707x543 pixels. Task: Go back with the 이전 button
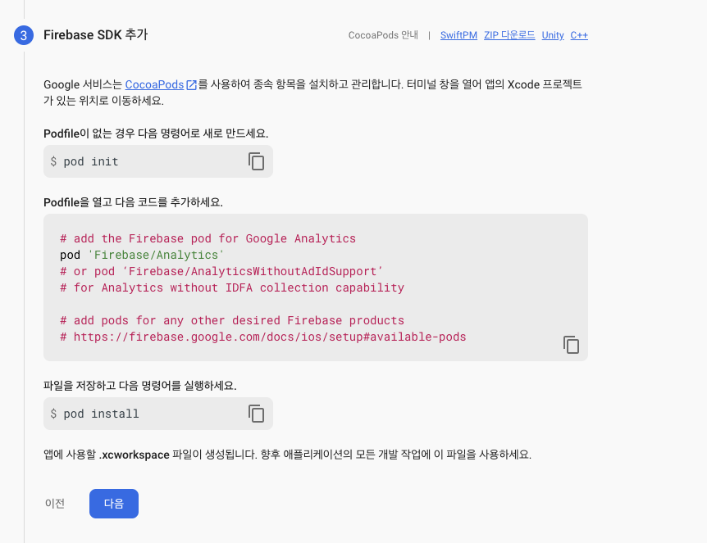(x=55, y=504)
